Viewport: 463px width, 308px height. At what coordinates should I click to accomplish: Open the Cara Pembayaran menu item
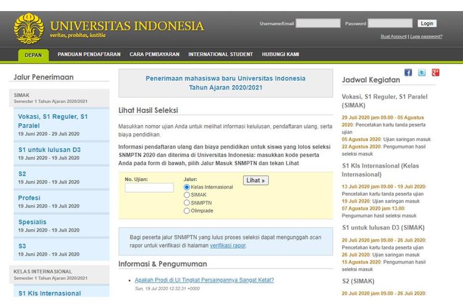tap(154, 54)
